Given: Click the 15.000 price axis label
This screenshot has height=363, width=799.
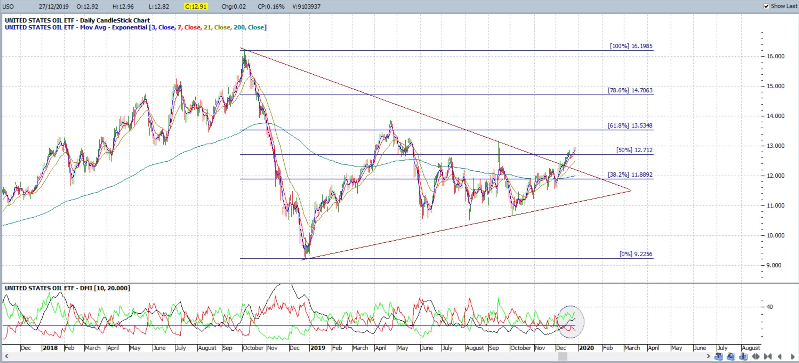Looking at the screenshot, I should click(776, 86).
